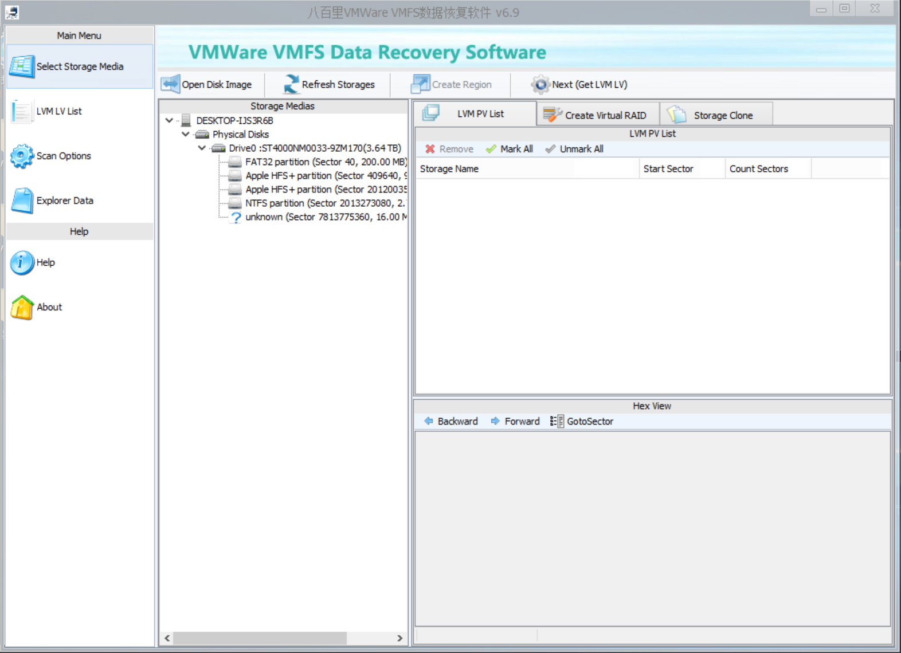901x653 pixels.
Task: Click the About house icon
Action: [22, 307]
